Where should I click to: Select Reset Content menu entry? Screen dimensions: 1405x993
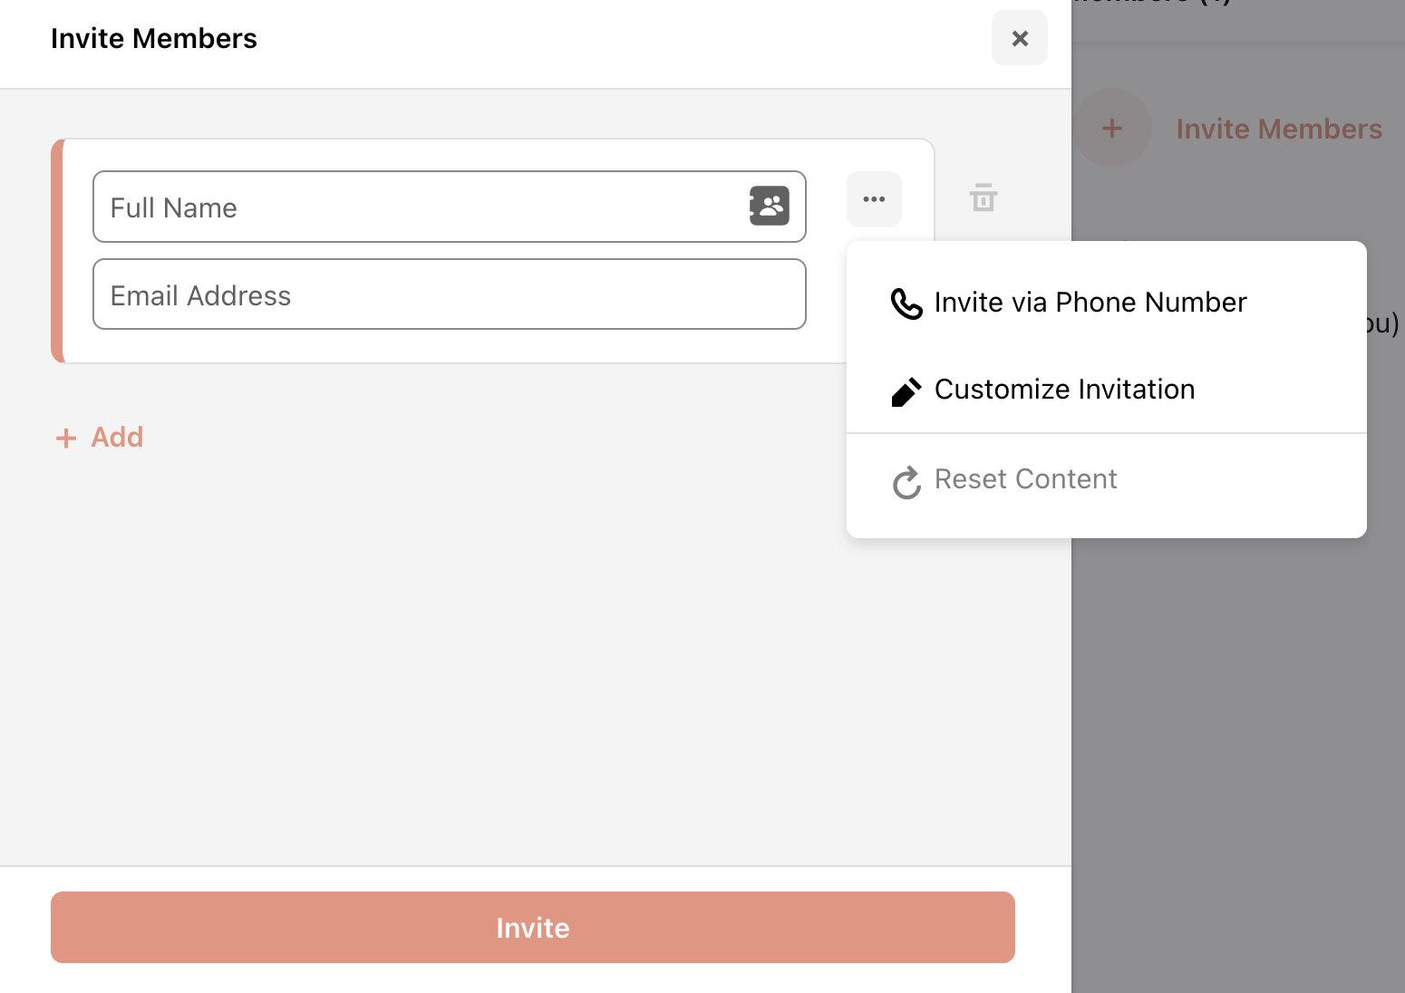[x=1025, y=479]
